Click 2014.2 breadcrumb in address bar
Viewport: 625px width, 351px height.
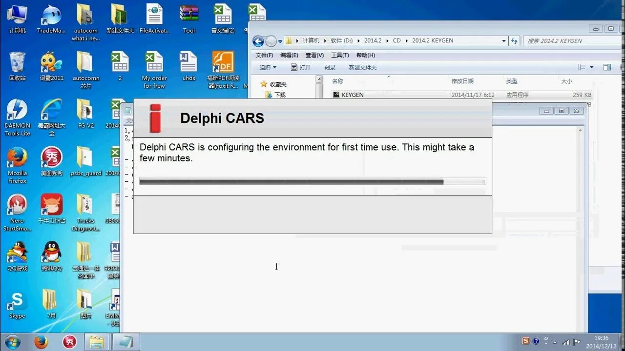click(x=373, y=40)
